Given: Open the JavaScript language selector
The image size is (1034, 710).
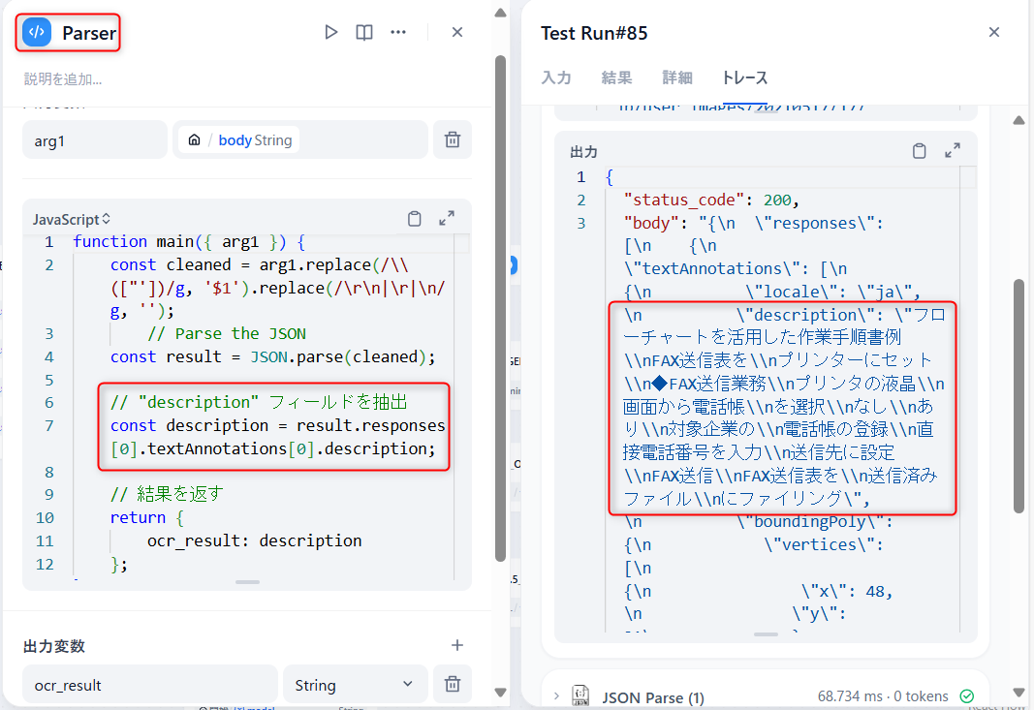Looking at the screenshot, I should point(71,220).
